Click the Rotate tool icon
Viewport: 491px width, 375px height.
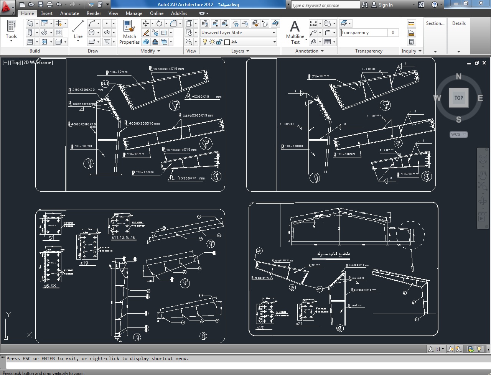click(x=159, y=23)
